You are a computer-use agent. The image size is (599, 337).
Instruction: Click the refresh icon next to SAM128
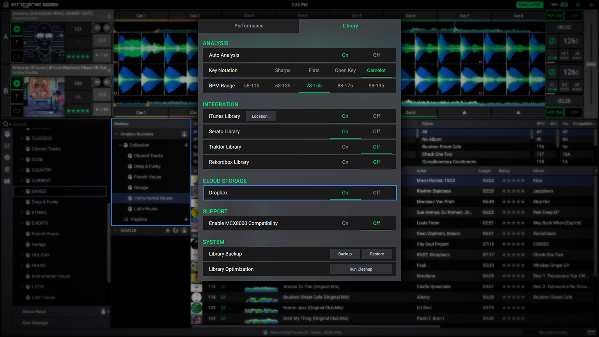(x=175, y=231)
